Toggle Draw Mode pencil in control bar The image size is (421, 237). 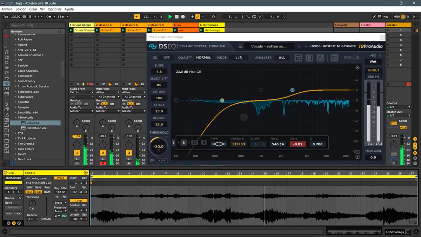(x=375, y=17)
